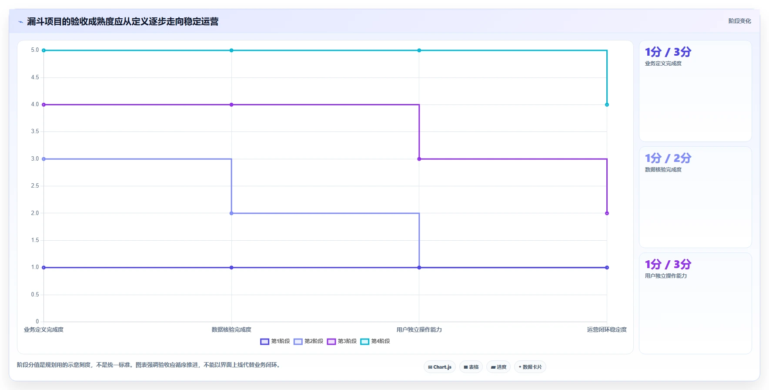Toggle the 第4阶段 series via its legend label
The height and width of the screenshot is (390, 769).
coord(381,341)
